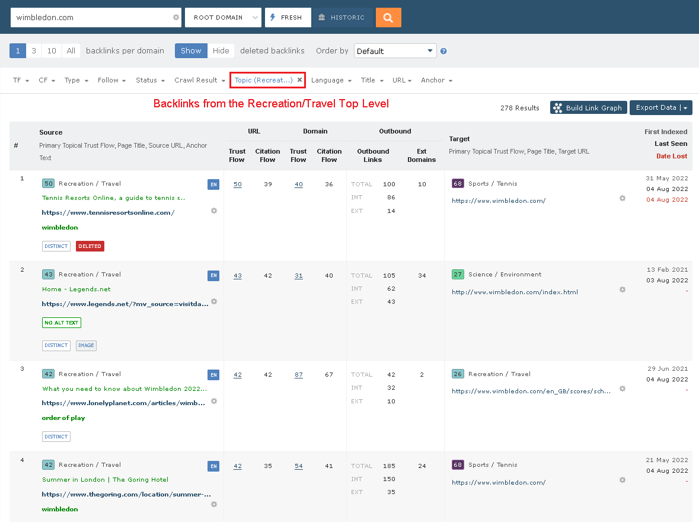
Task: Click the EN language badge on row 2
Action: click(213, 275)
